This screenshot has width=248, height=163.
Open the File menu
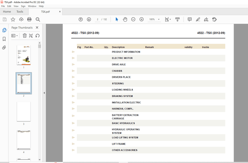[3, 6]
